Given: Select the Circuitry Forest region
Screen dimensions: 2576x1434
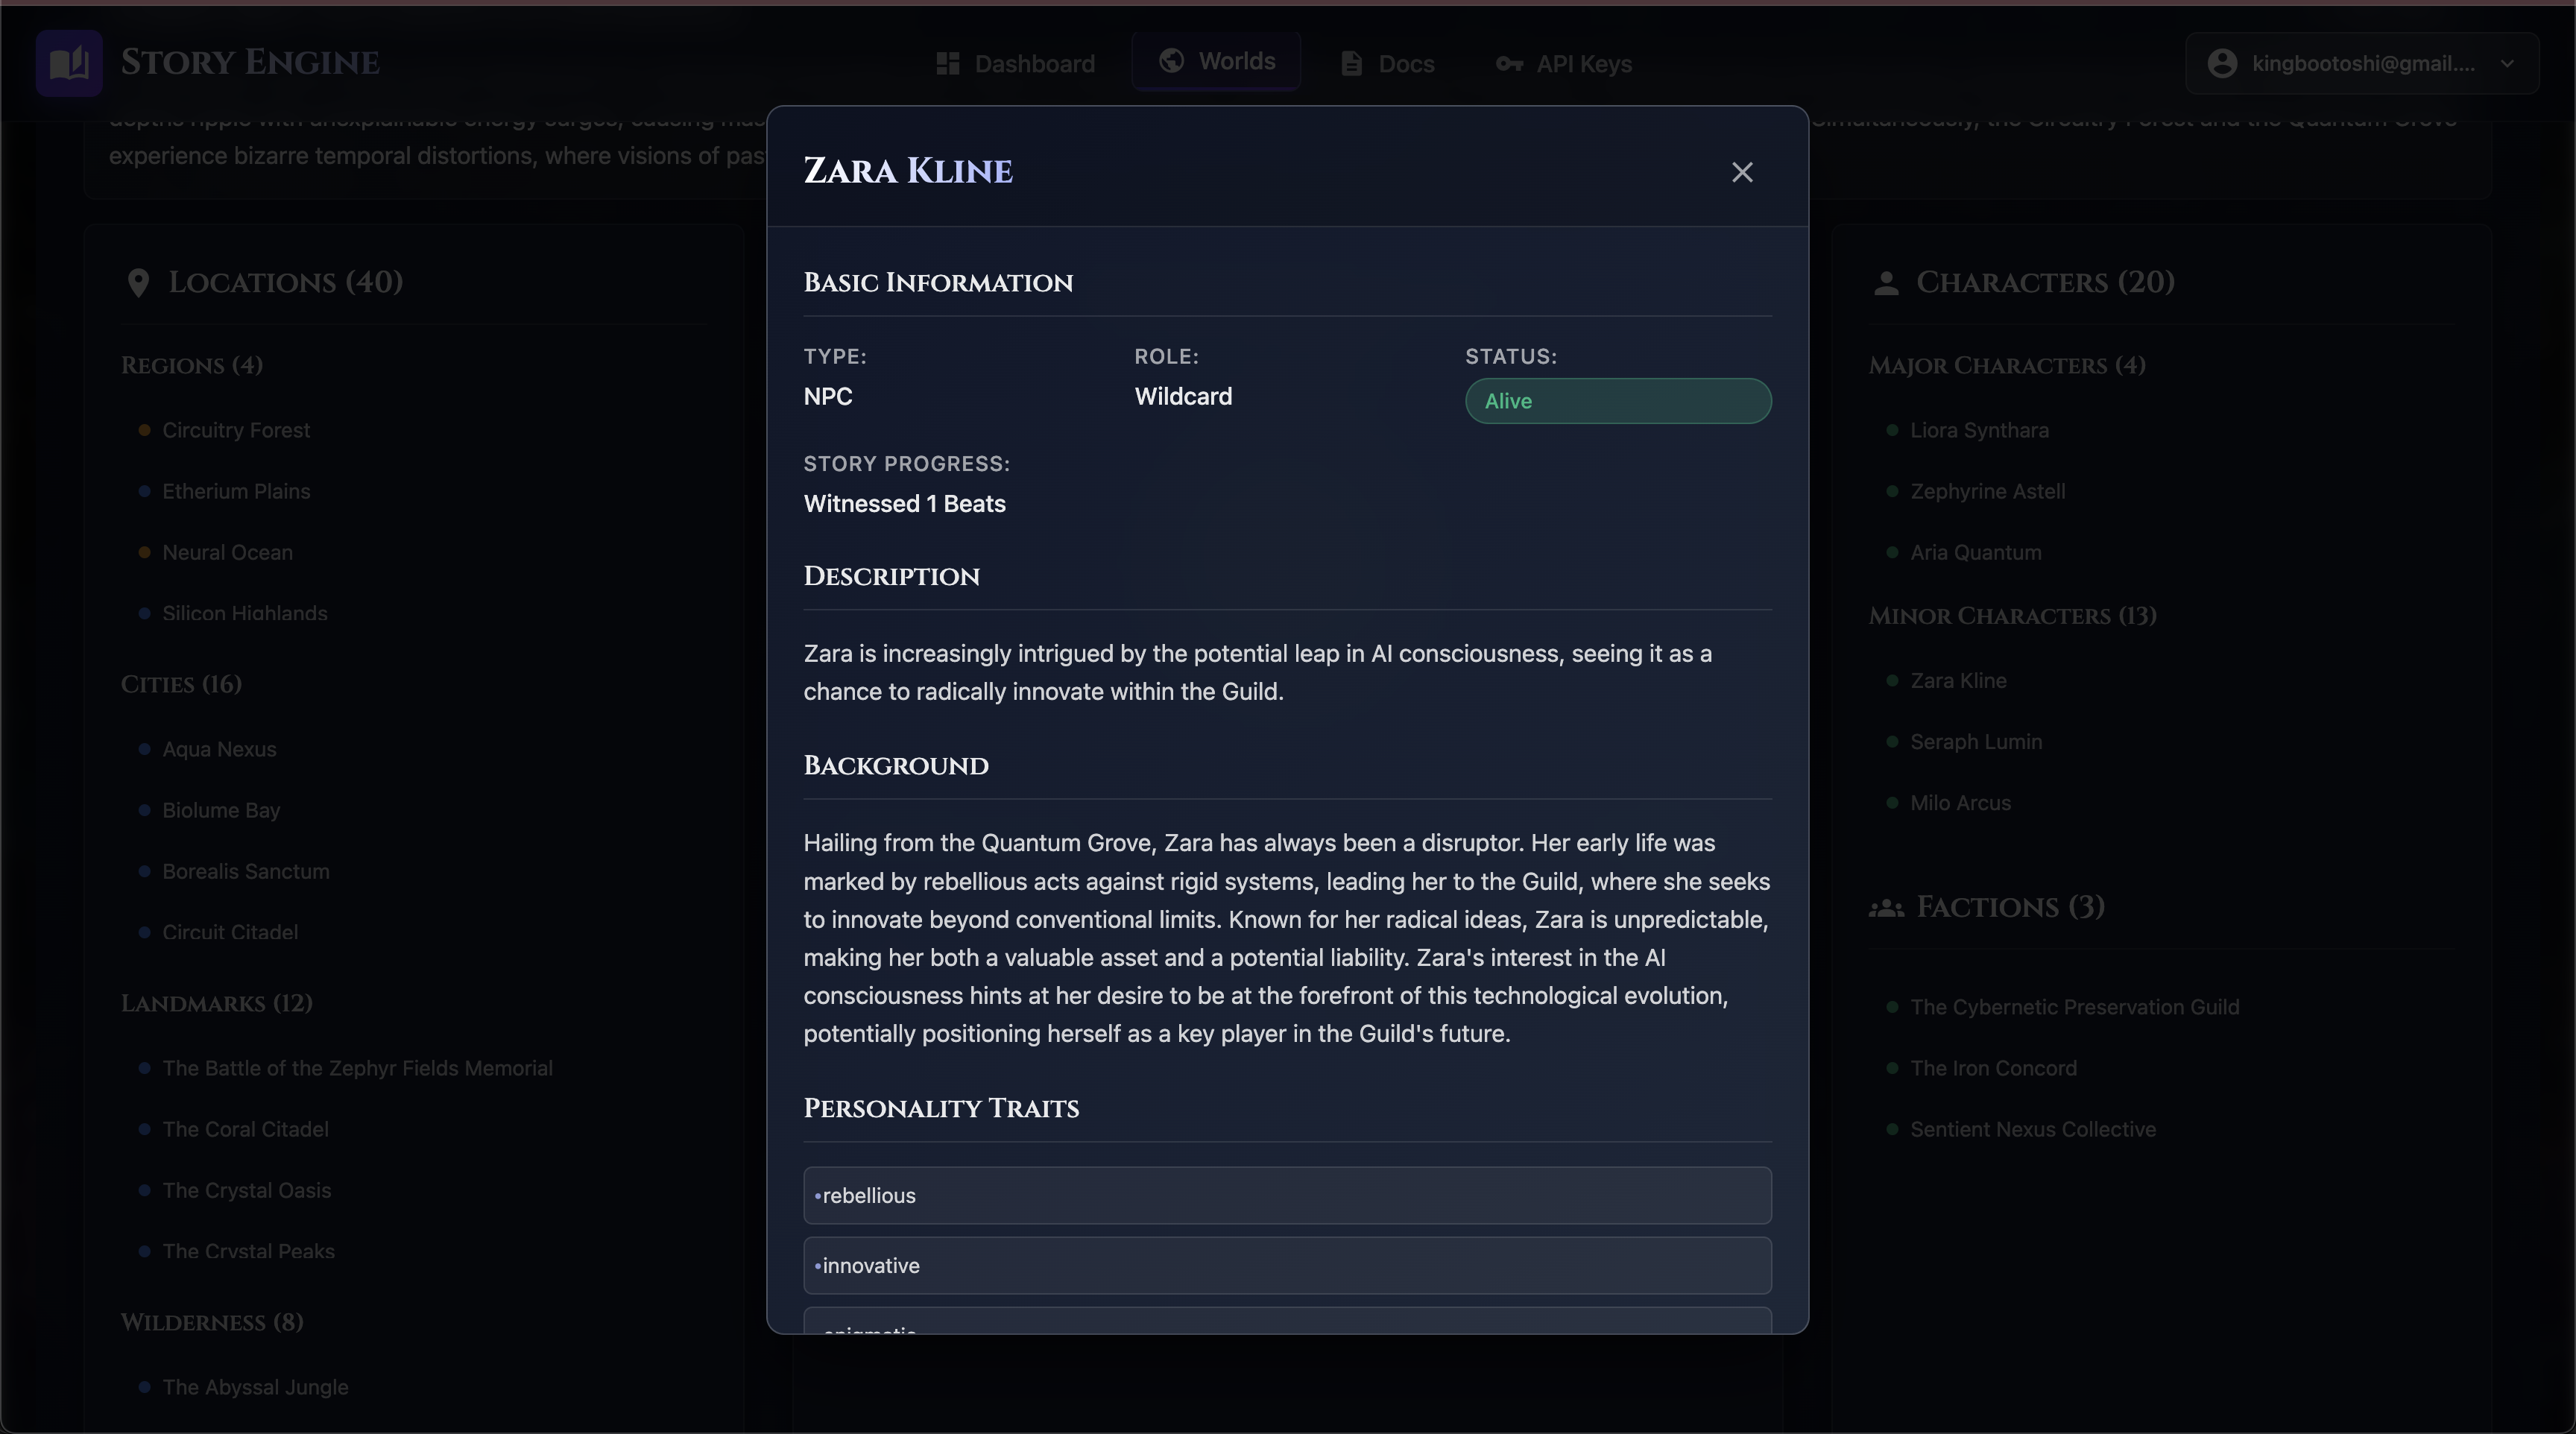Looking at the screenshot, I should click(236, 430).
